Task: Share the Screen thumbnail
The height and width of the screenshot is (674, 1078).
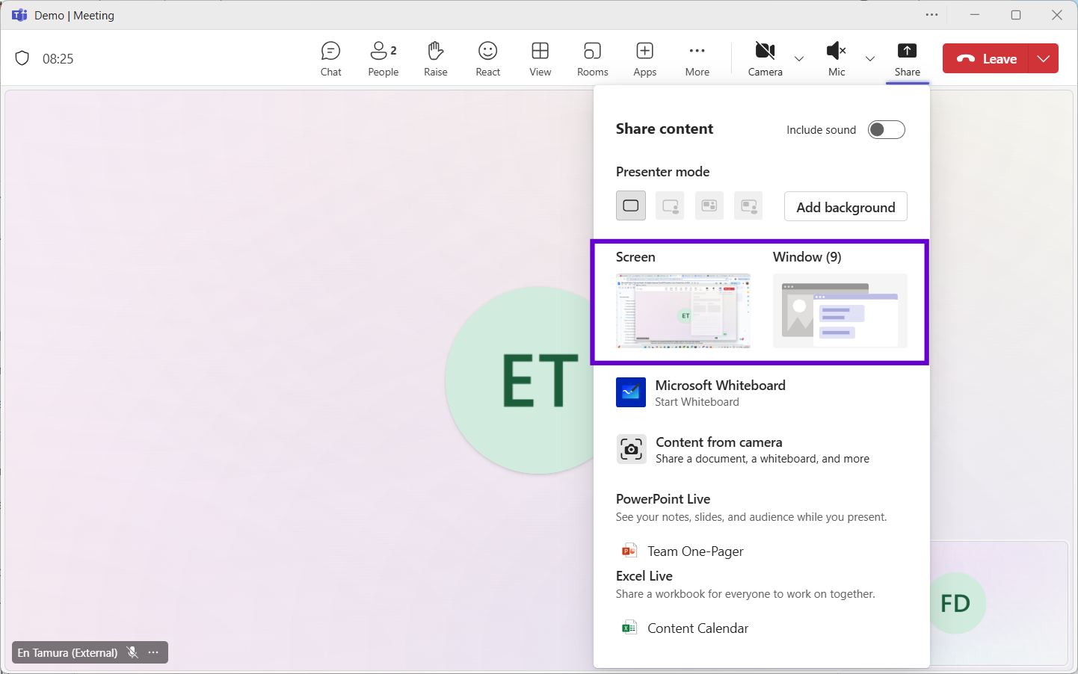Action: [x=683, y=311]
